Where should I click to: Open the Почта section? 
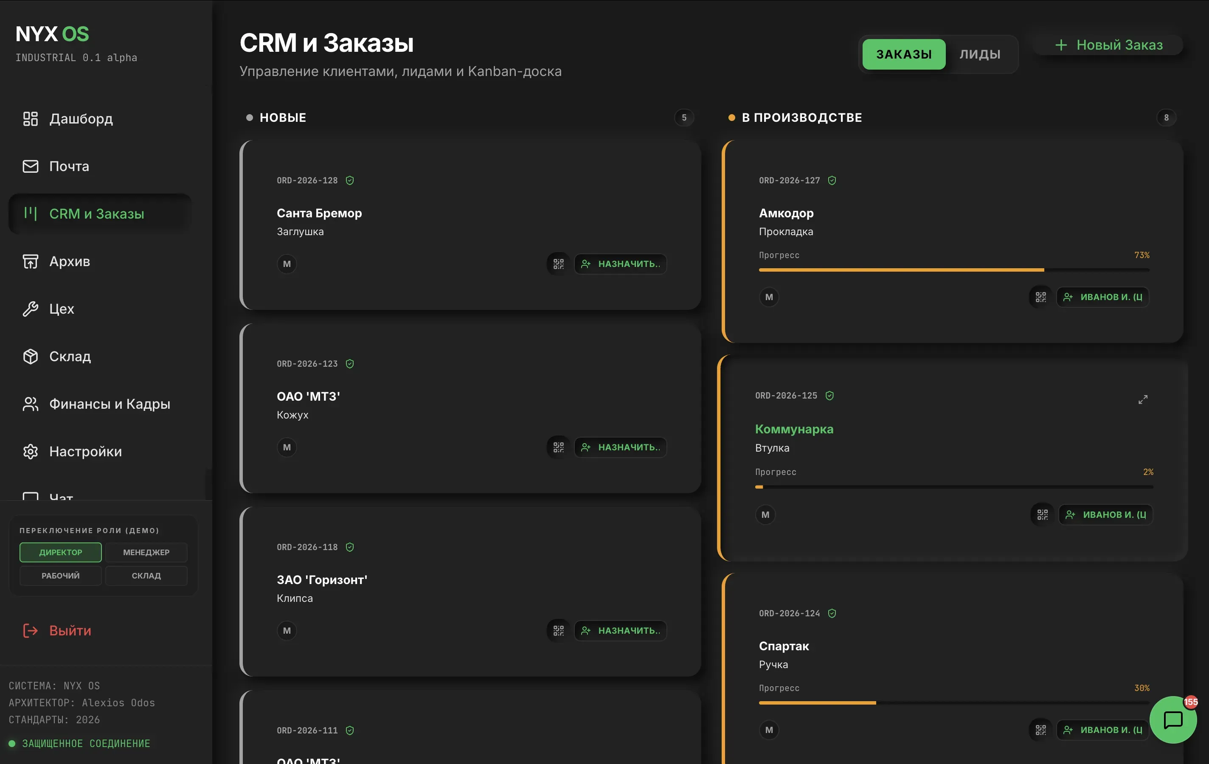coord(69,166)
